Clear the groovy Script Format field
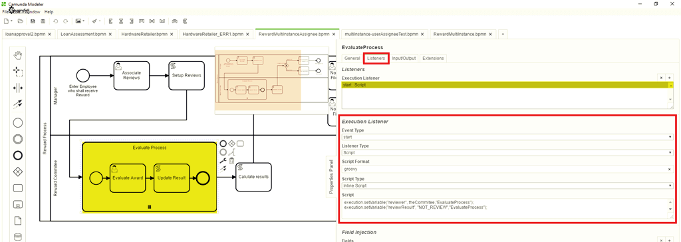Image resolution: width=681 pixels, height=242 pixels. (669, 169)
